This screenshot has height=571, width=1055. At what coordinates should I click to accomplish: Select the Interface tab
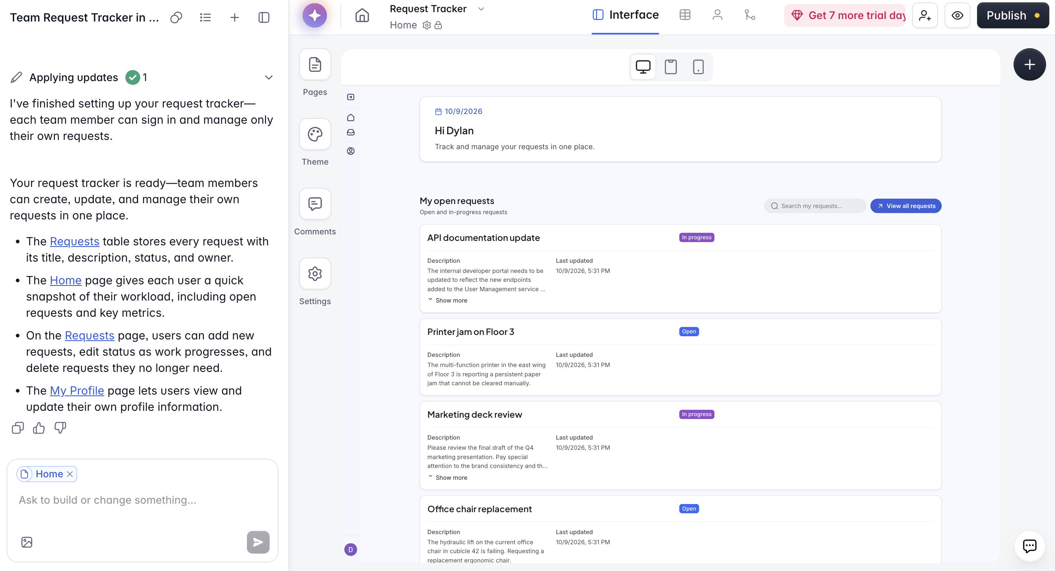(x=625, y=15)
